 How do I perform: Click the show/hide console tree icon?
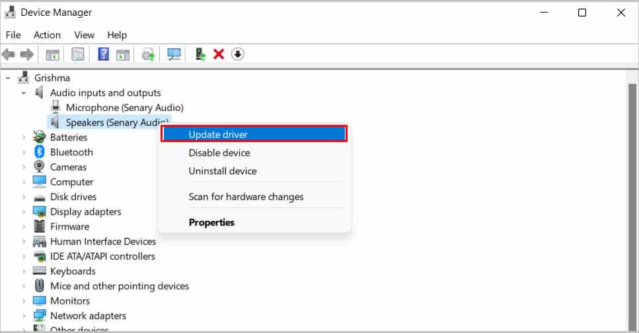(52, 55)
